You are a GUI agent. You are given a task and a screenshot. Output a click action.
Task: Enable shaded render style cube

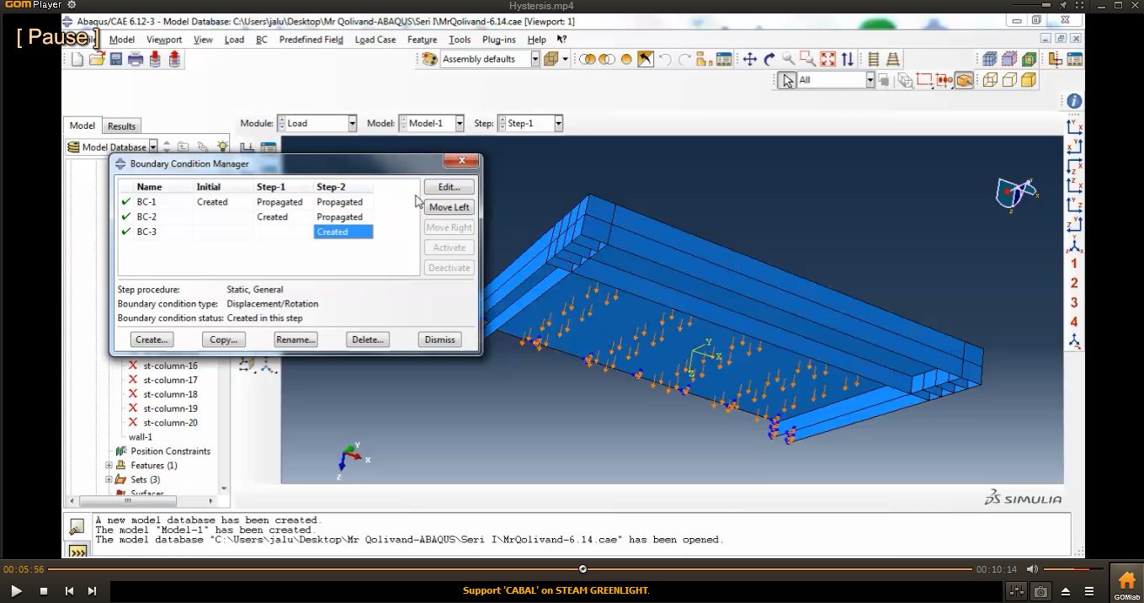point(1029,80)
